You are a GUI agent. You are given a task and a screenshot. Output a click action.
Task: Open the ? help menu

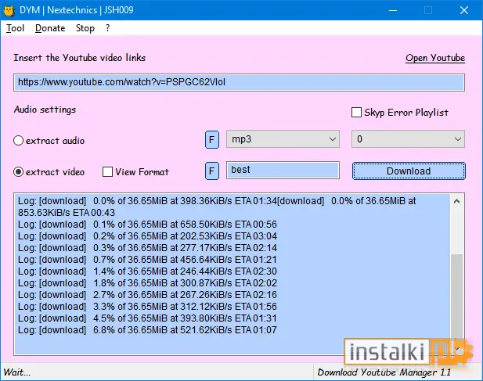click(107, 28)
